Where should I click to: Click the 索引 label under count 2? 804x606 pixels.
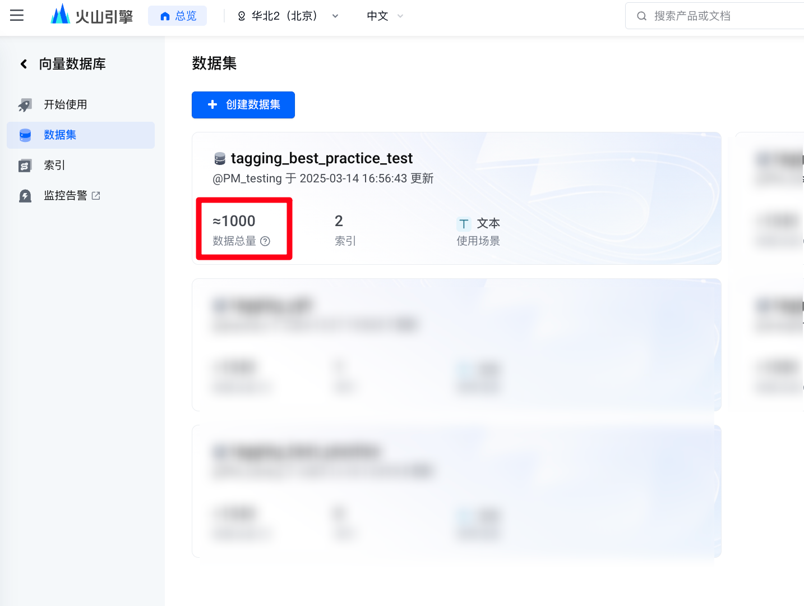point(345,241)
